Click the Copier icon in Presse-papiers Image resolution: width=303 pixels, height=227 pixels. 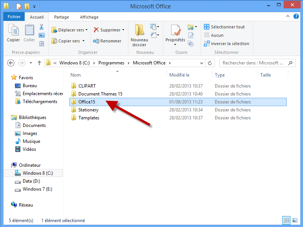(13, 30)
